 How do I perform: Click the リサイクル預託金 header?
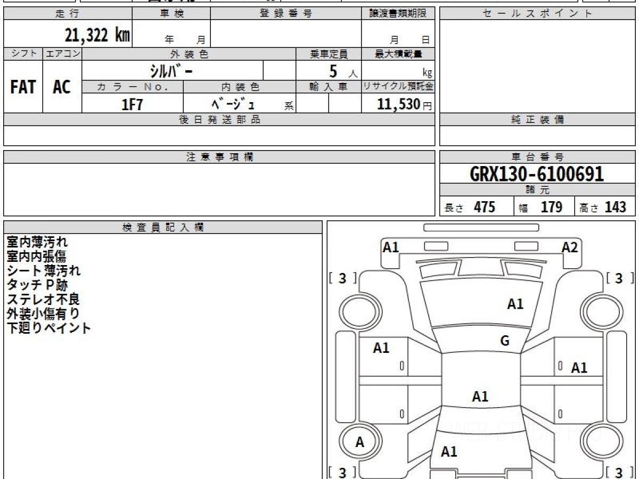(398, 87)
